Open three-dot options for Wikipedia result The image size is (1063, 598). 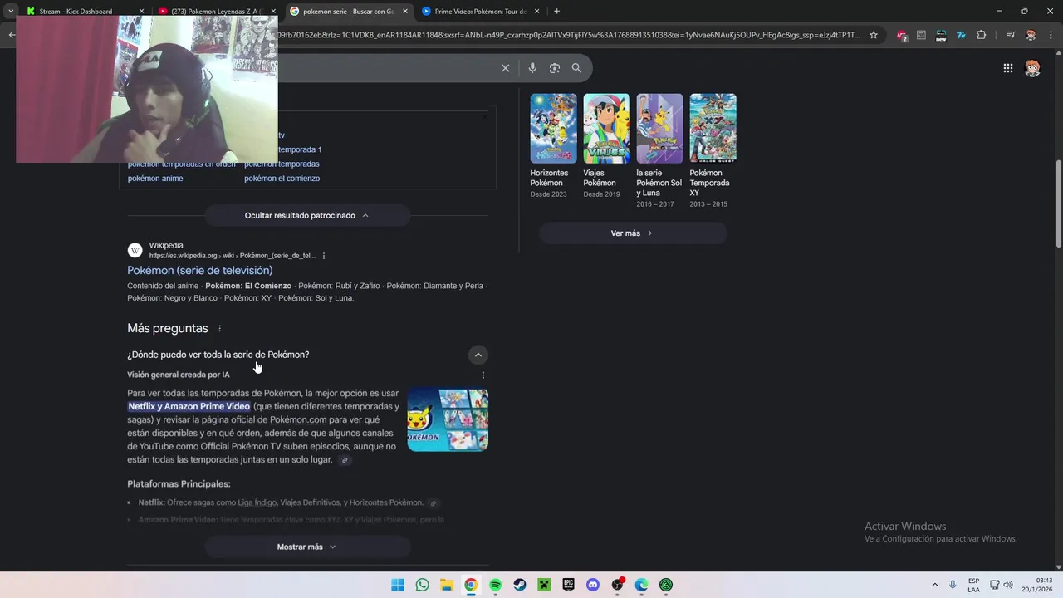click(x=324, y=256)
